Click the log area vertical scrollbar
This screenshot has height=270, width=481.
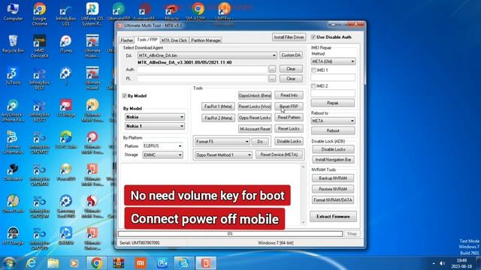click(x=303, y=195)
